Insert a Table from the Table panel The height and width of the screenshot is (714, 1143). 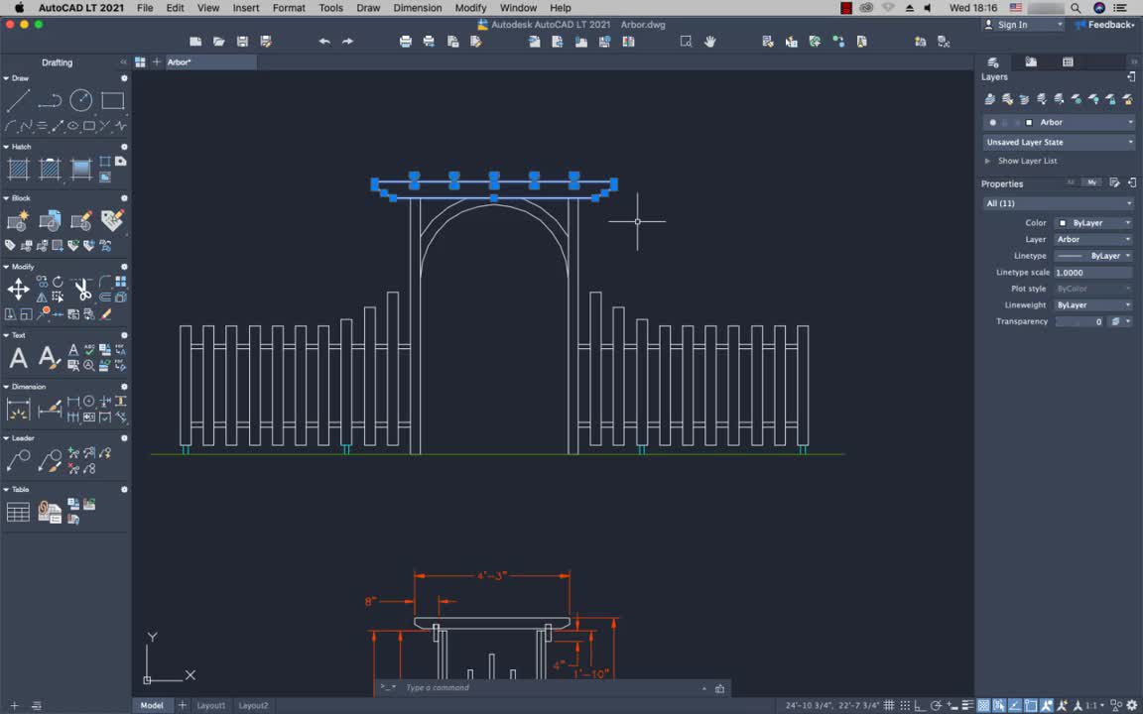click(x=17, y=511)
